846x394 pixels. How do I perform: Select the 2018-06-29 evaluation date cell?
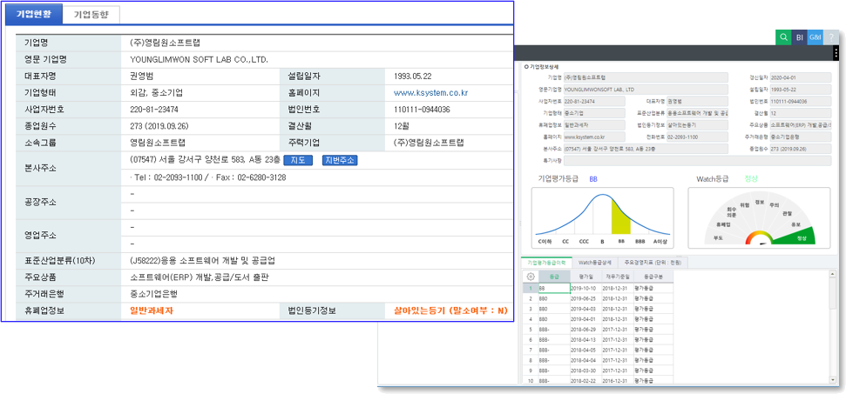586,330
